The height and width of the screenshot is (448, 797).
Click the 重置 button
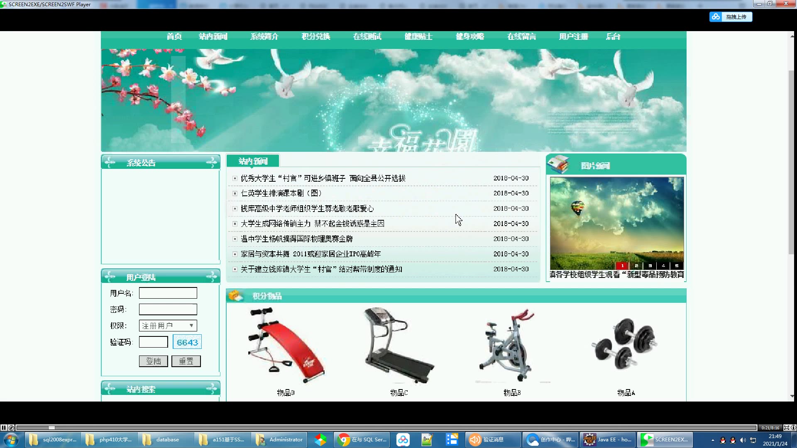pyautogui.click(x=186, y=361)
